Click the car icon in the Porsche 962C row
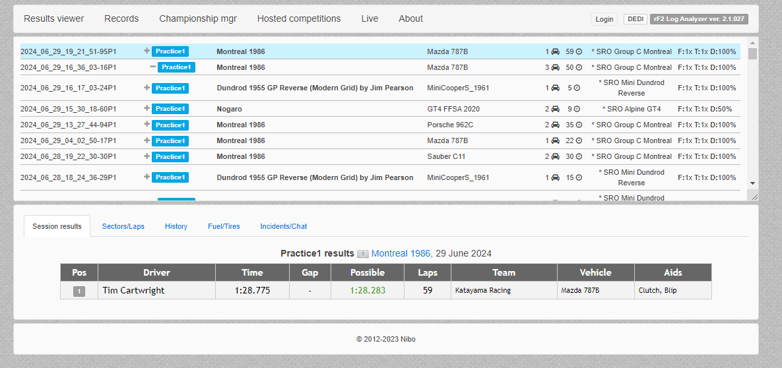782x368 pixels. [555, 125]
